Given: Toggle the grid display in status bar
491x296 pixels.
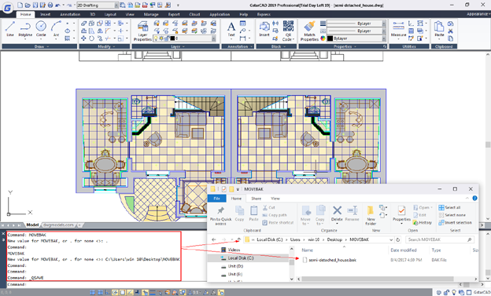Looking at the screenshot, I should click(100, 293).
